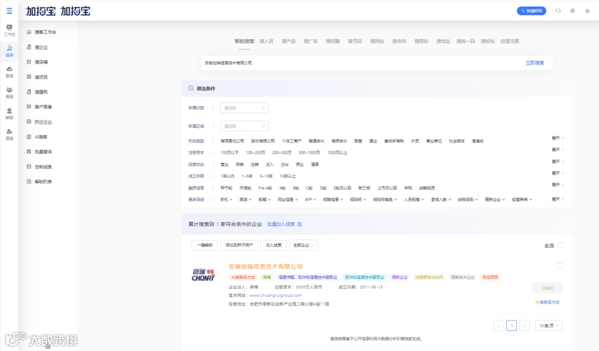Viewport: 599px width, 351px height.
Task: Click the 添加到种子用户 button
Action: 239,245
